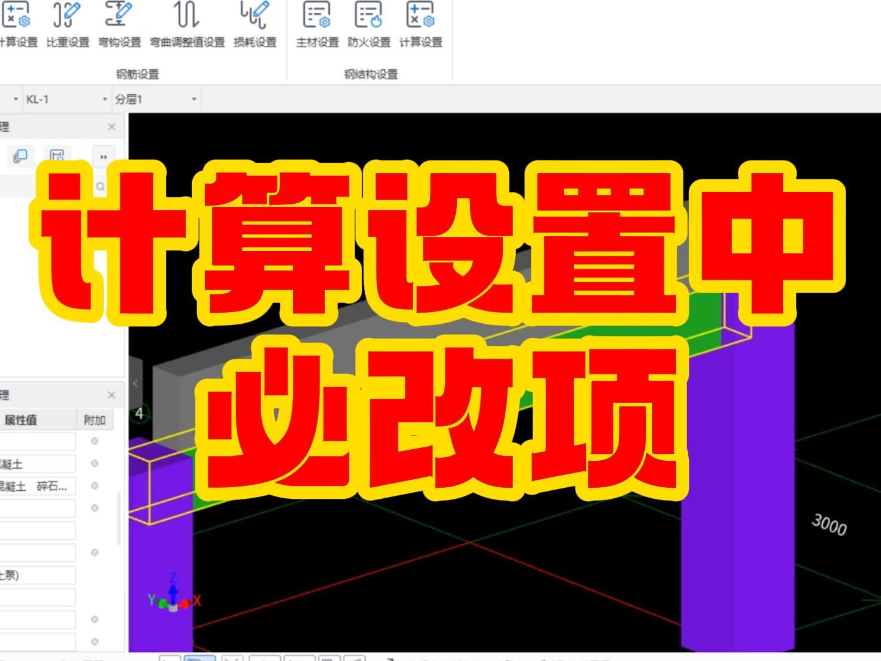
Task: Click the 附加 column header
Action: (94, 420)
